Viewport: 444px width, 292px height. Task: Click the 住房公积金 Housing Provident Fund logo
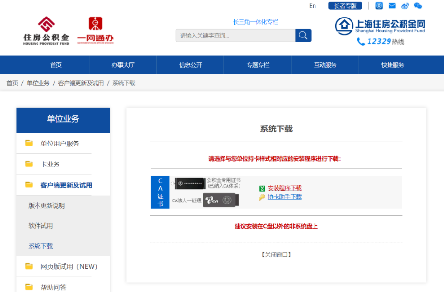pyautogui.click(x=46, y=31)
